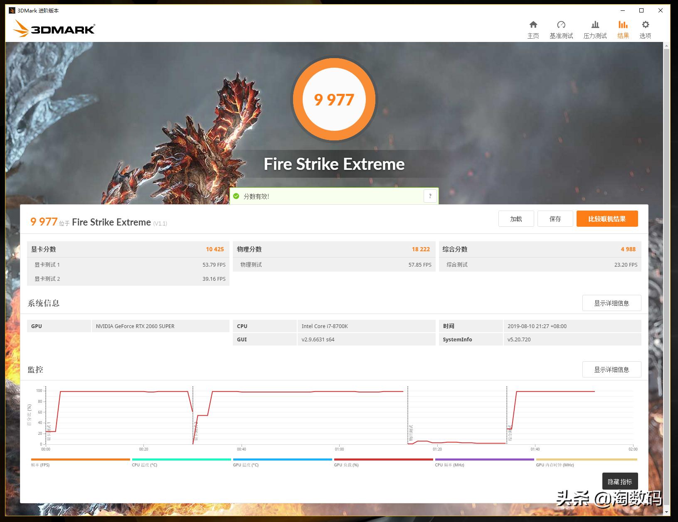Viewport: 678px width, 522px height.
Task: Expand 显示详细信息 for the monitoring section
Action: [x=611, y=369]
